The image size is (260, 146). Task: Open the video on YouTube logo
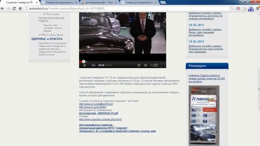tap(154, 65)
